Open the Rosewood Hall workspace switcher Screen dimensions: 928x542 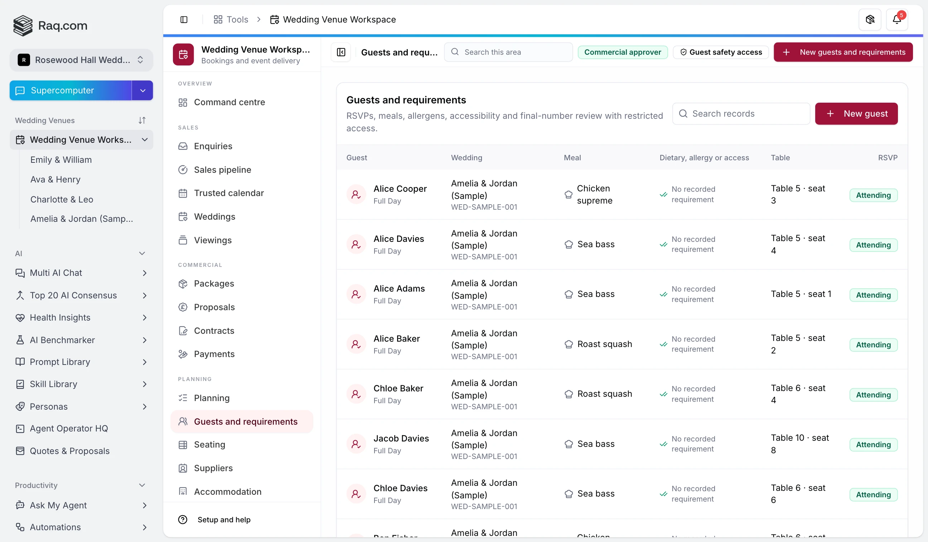[x=81, y=60]
